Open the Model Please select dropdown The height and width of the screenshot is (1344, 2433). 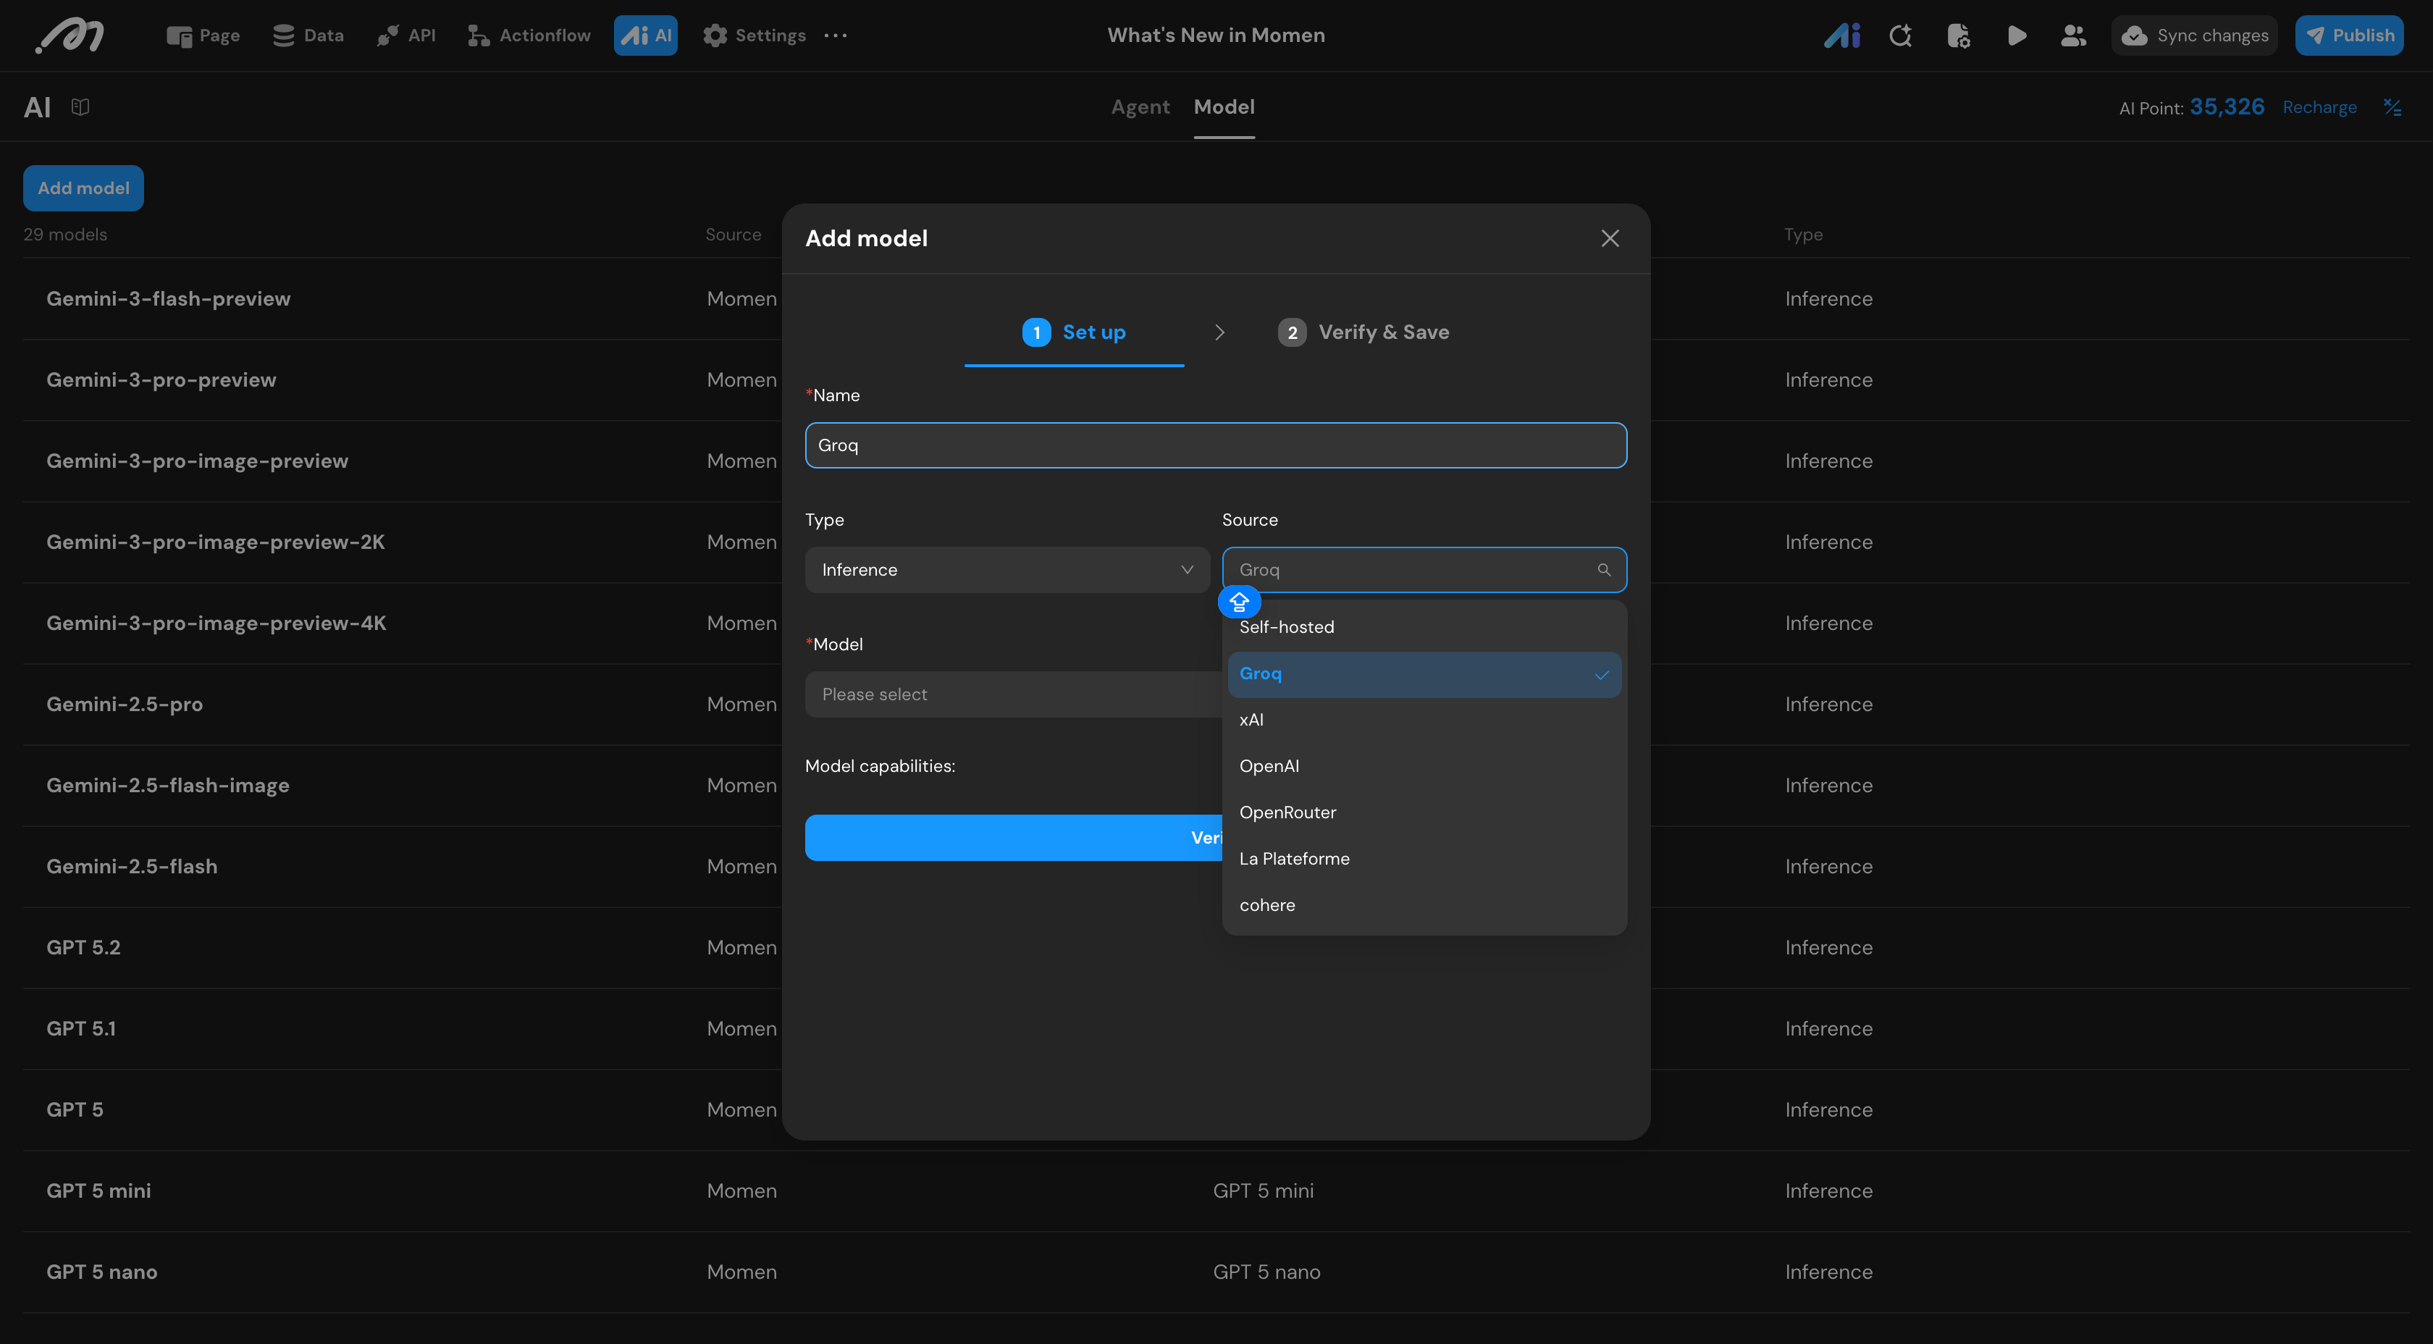(x=1011, y=694)
